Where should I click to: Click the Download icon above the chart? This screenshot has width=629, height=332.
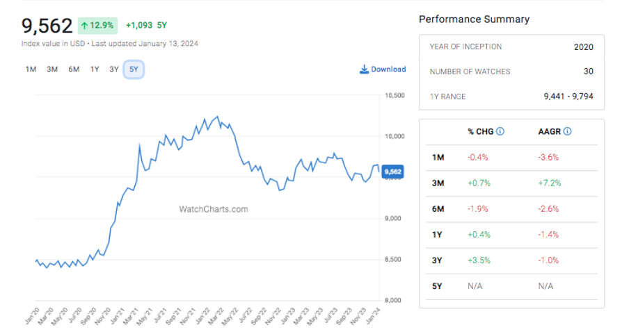pos(364,69)
